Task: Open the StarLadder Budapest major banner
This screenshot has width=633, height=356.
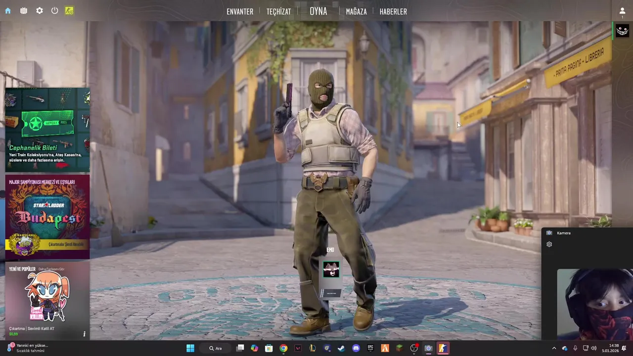Action: [x=47, y=217]
